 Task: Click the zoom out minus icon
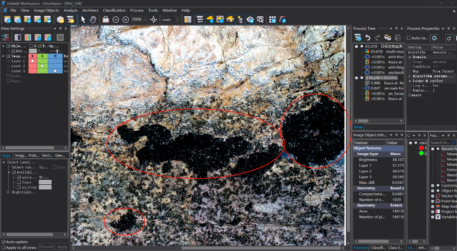tap(116, 19)
